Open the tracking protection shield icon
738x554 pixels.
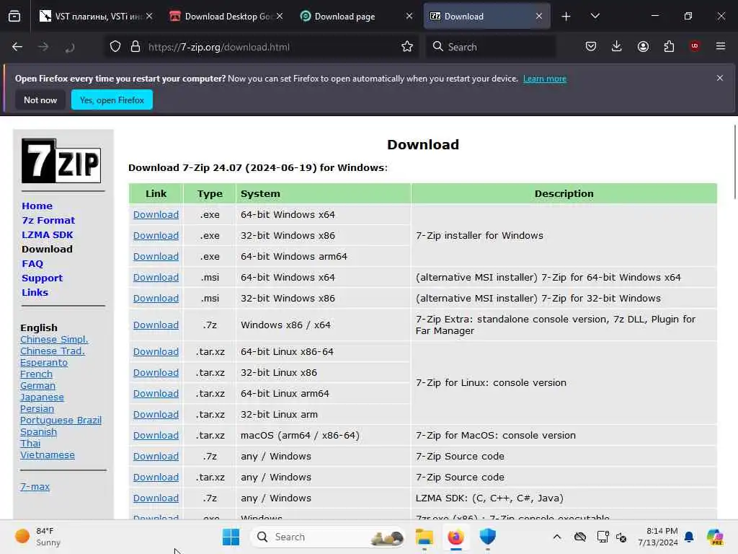(x=115, y=47)
